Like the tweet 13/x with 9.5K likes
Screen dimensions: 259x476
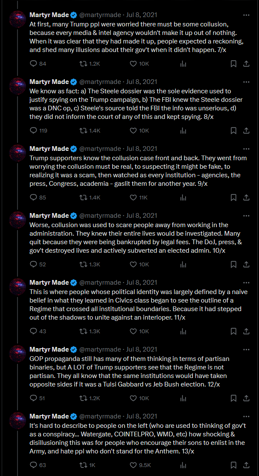133,465
